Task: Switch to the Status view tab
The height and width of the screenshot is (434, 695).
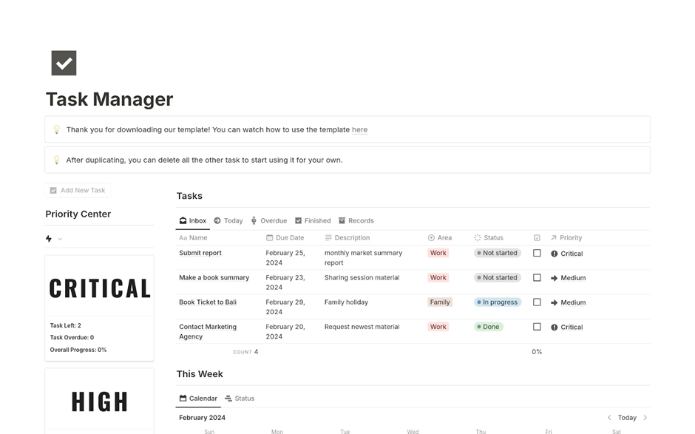Action: [x=240, y=398]
